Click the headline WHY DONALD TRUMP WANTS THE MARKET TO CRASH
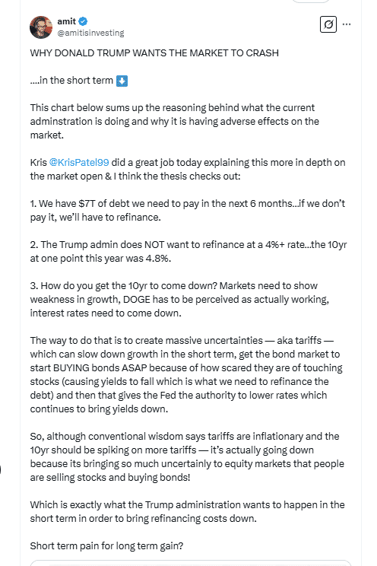This screenshot has height=566, width=377. 154,53
